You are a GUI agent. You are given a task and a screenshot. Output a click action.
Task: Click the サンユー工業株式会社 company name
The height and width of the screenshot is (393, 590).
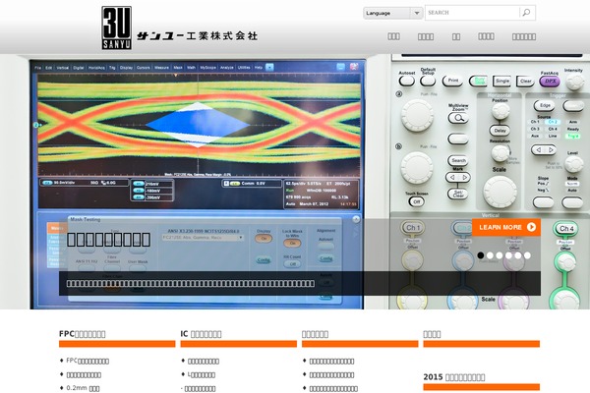tap(198, 36)
